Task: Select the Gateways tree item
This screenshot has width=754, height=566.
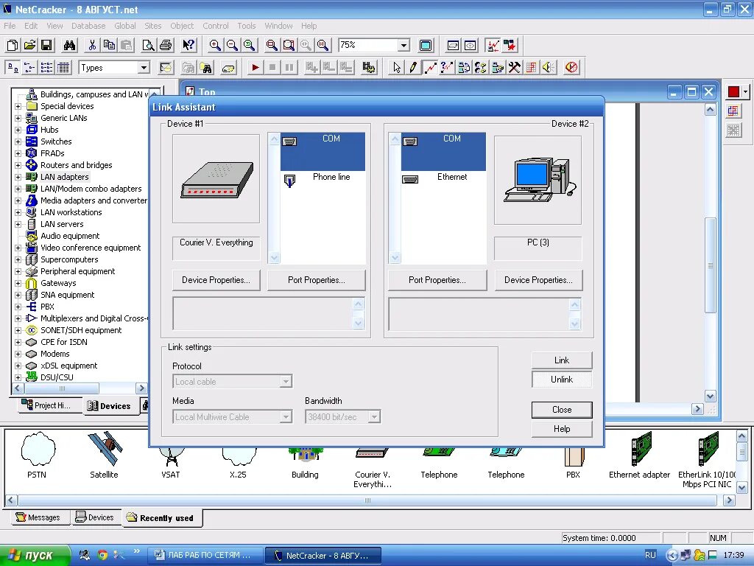Action: (58, 283)
